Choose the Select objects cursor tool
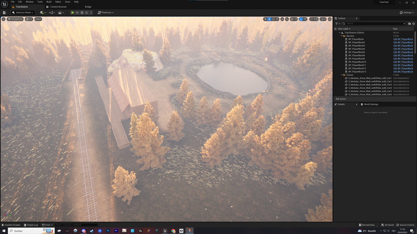This screenshot has height=234, width=417. pyautogui.click(x=266, y=19)
